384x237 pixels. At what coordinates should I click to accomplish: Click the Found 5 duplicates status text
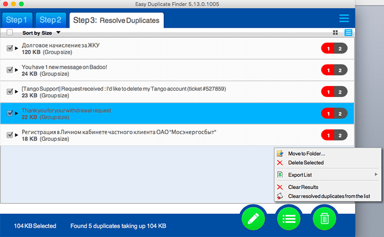118,226
